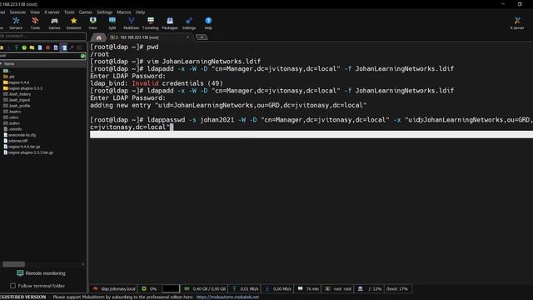
Task: Select the .viminfo file
Action: pos(12,129)
